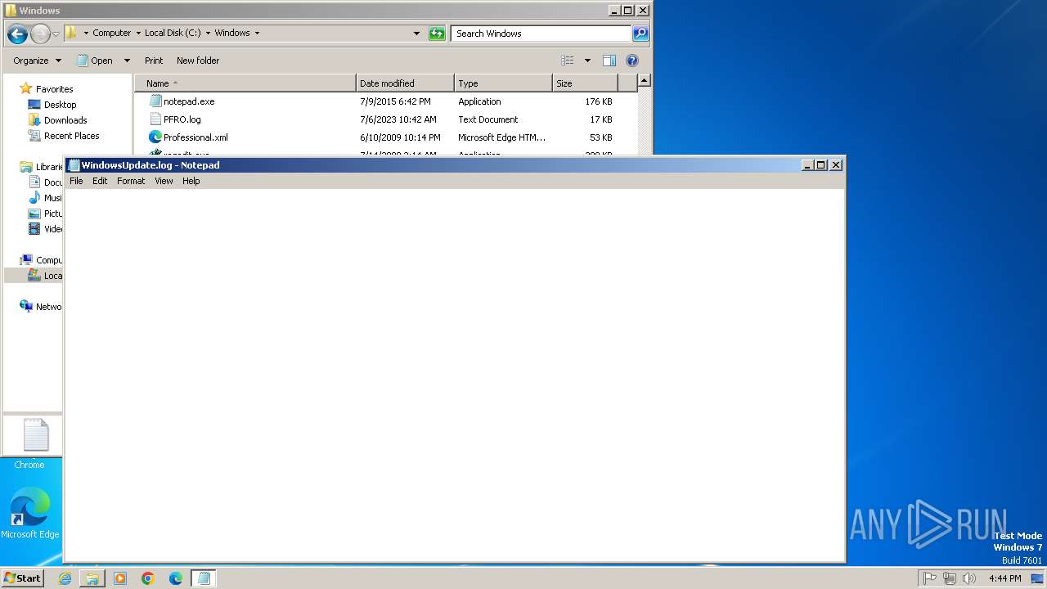This screenshot has width=1047, height=589.
Task: Sort by the Type column
Action: [x=504, y=83]
